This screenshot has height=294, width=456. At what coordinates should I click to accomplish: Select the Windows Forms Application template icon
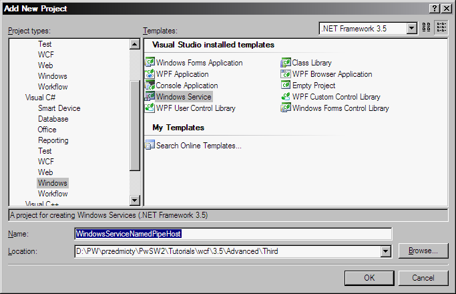click(150, 62)
